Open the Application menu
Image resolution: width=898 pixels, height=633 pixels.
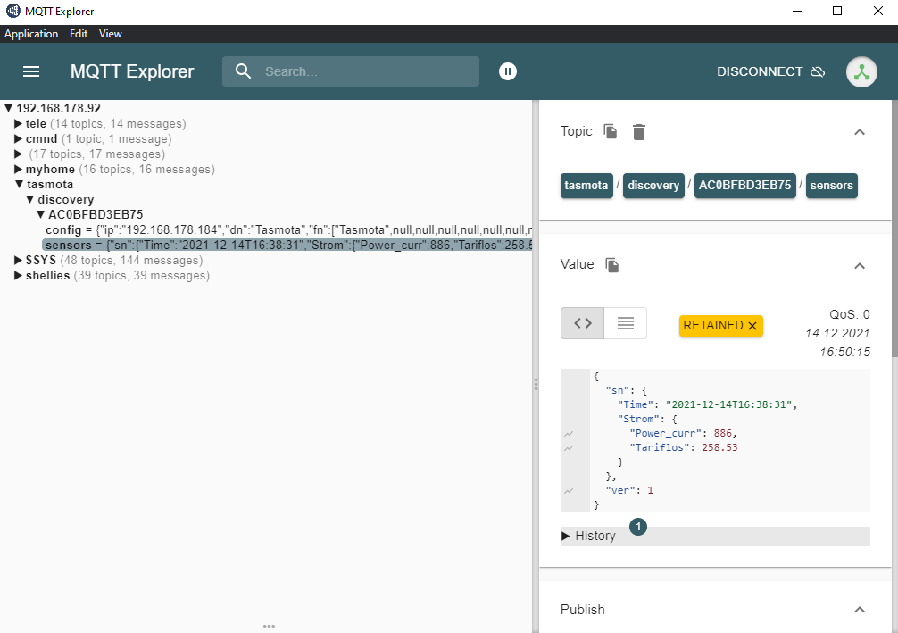pyautogui.click(x=31, y=34)
